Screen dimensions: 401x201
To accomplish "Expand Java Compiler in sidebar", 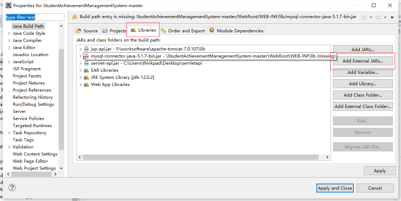I will click(x=9, y=40).
